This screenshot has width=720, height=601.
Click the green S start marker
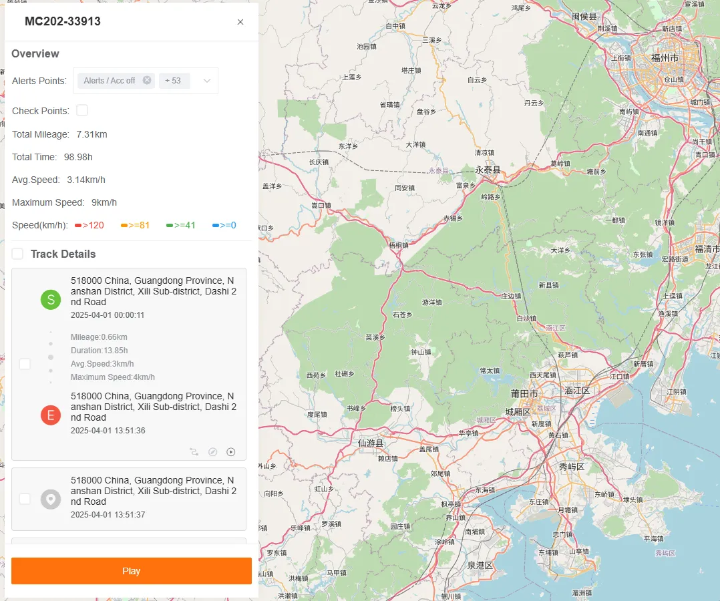50,299
